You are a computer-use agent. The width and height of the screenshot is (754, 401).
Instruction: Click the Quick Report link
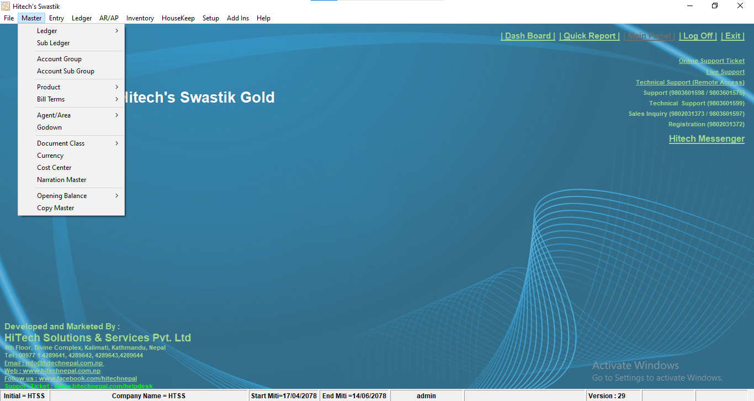(589, 36)
